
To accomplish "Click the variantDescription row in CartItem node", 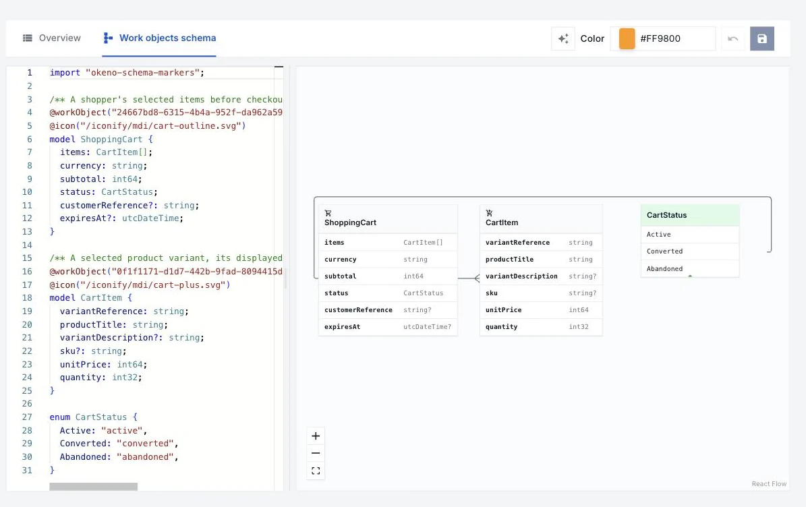I will click(x=541, y=276).
